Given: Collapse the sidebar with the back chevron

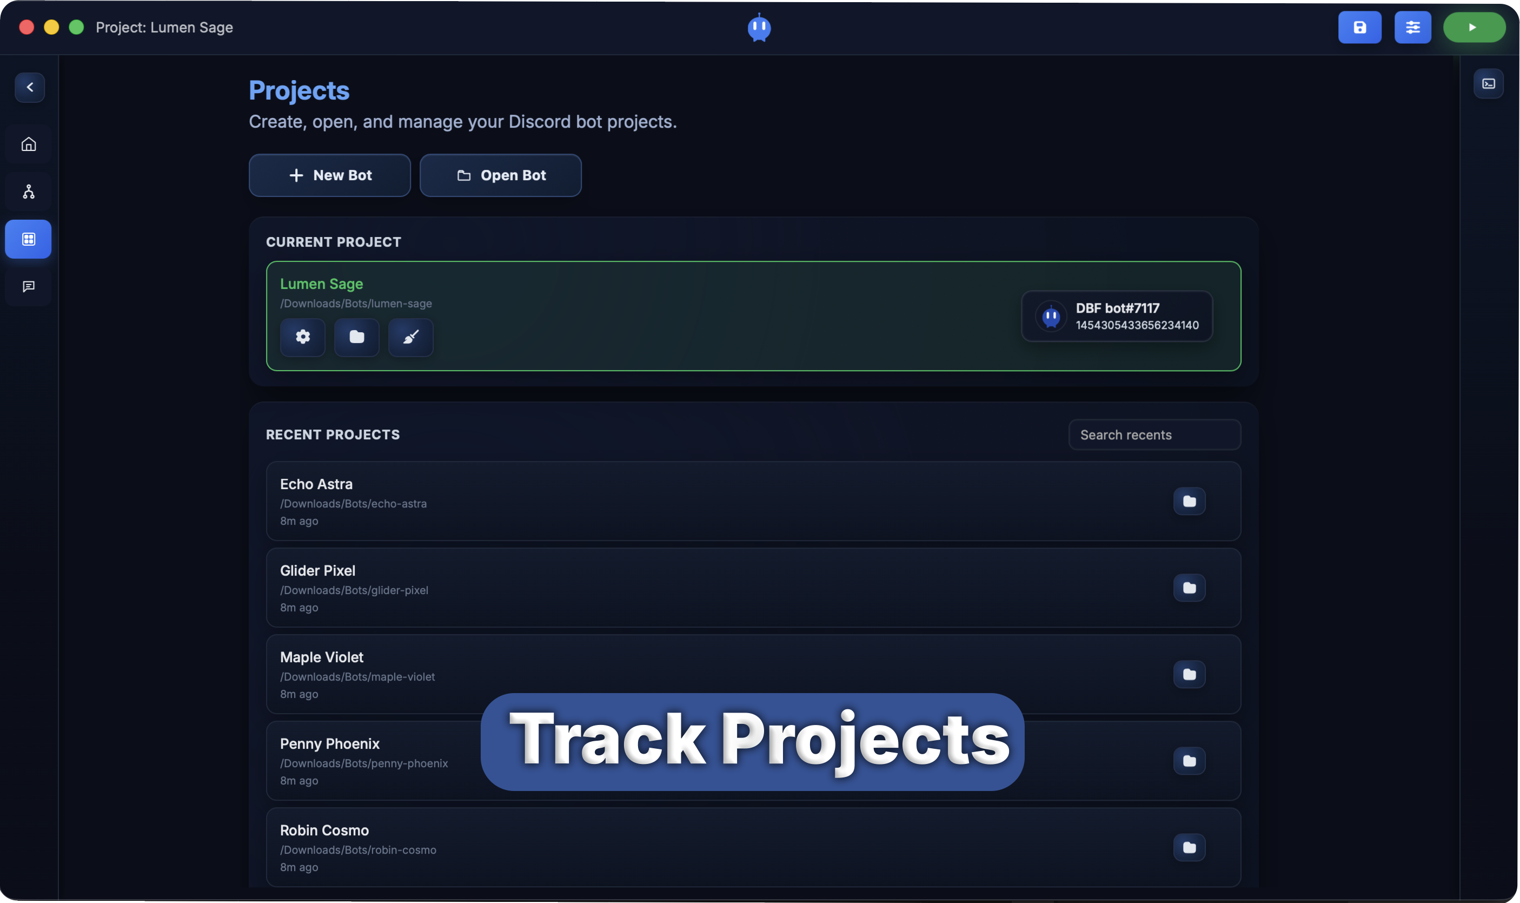Looking at the screenshot, I should [x=29, y=87].
